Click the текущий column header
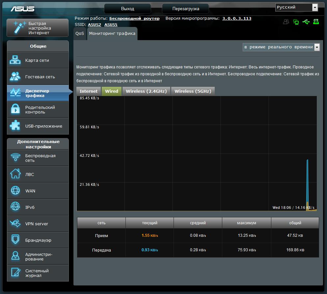This screenshot has height=294, width=327. pyautogui.click(x=150, y=223)
